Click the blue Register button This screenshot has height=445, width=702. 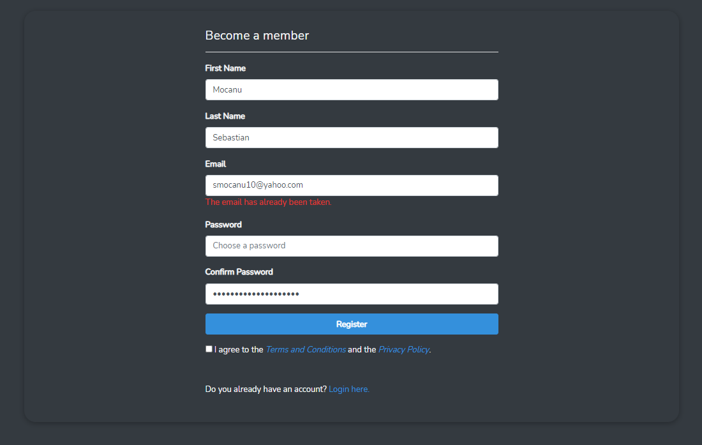tap(352, 324)
